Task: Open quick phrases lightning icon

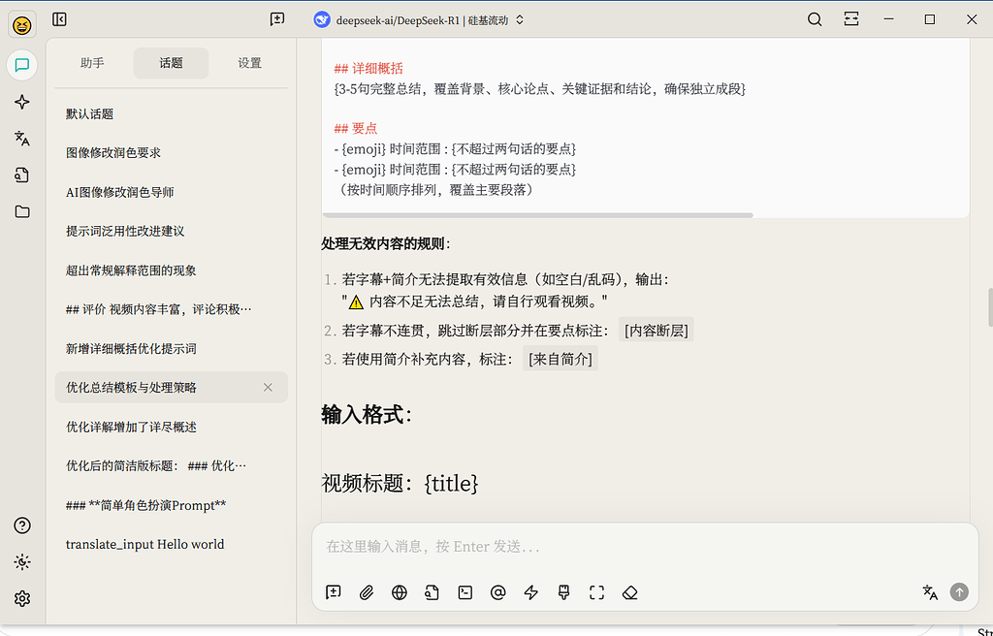Action: (530, 592)
